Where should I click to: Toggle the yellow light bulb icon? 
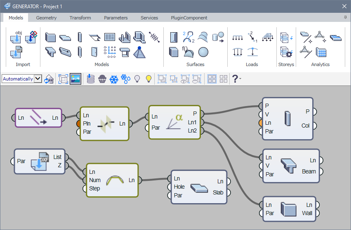(x=149, y=79)
